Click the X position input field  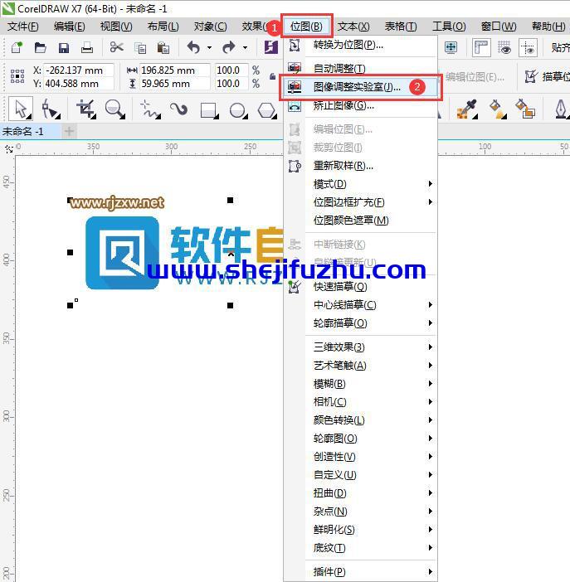click(x=78, y=70)
